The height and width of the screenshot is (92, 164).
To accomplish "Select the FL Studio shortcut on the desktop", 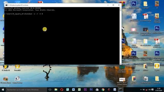I will (6, 68).
